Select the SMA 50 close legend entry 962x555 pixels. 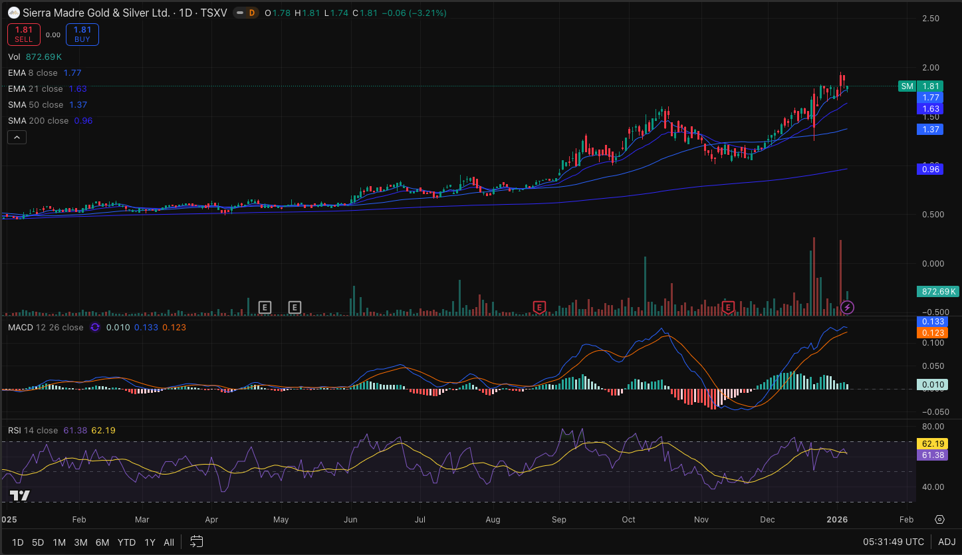tap(47, 104)
